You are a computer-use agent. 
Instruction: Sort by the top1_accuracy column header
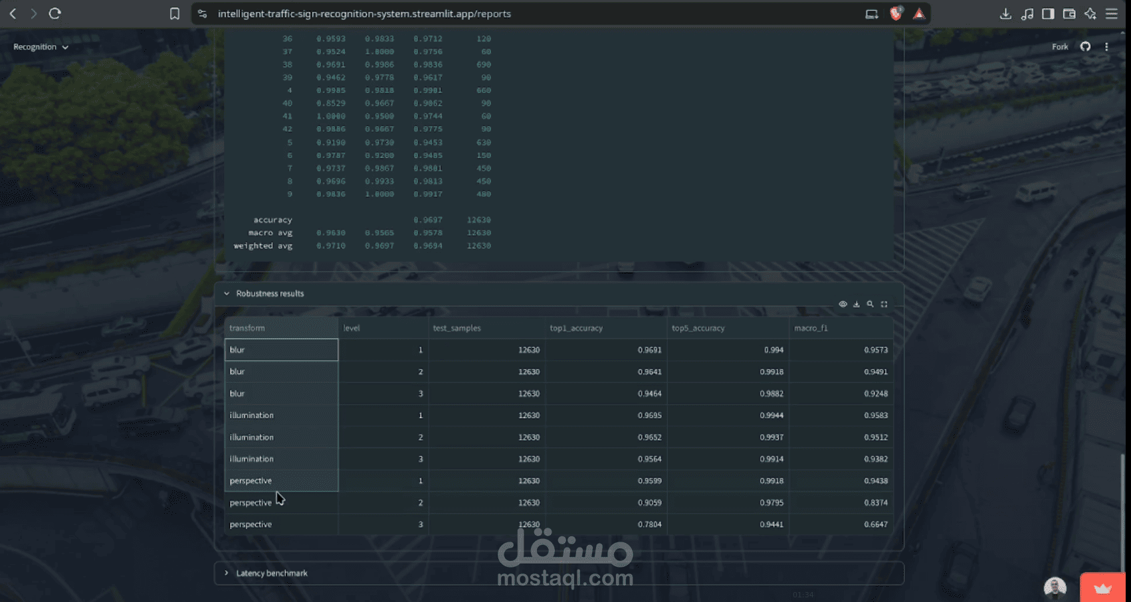click(606, 328)
